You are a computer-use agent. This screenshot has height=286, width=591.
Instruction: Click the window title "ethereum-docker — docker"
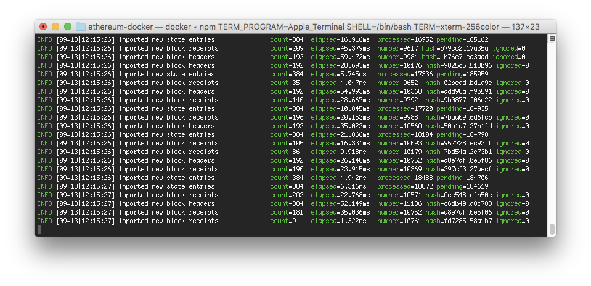[139, 27]
